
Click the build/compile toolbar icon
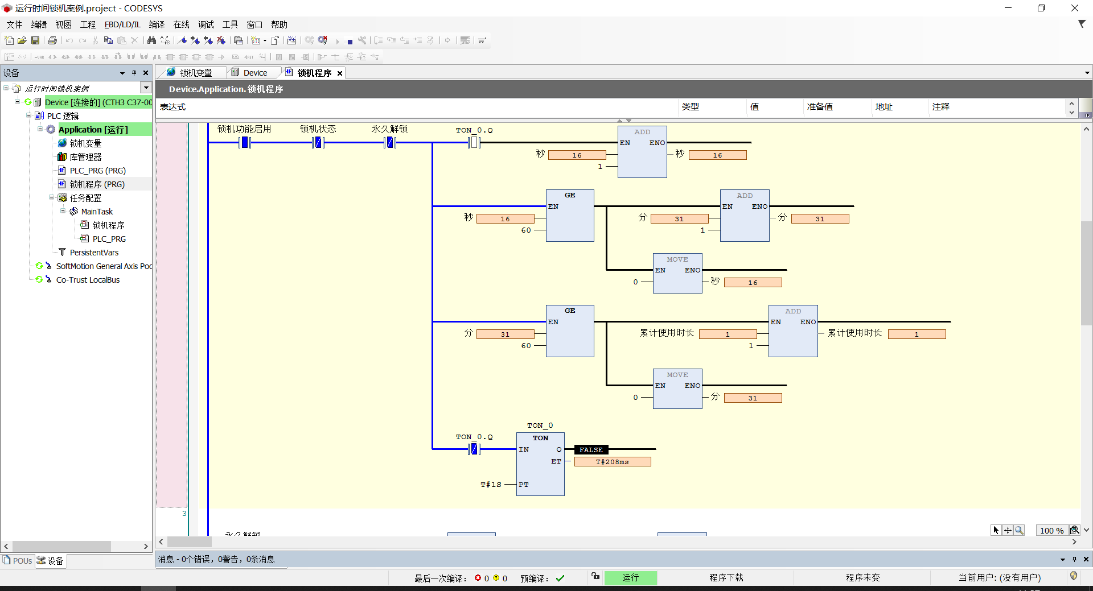(x=291, y=40)
